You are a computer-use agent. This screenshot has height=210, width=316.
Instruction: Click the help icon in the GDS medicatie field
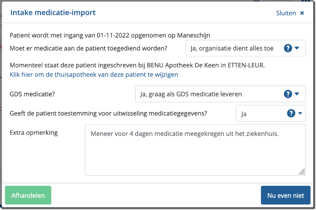288,94
